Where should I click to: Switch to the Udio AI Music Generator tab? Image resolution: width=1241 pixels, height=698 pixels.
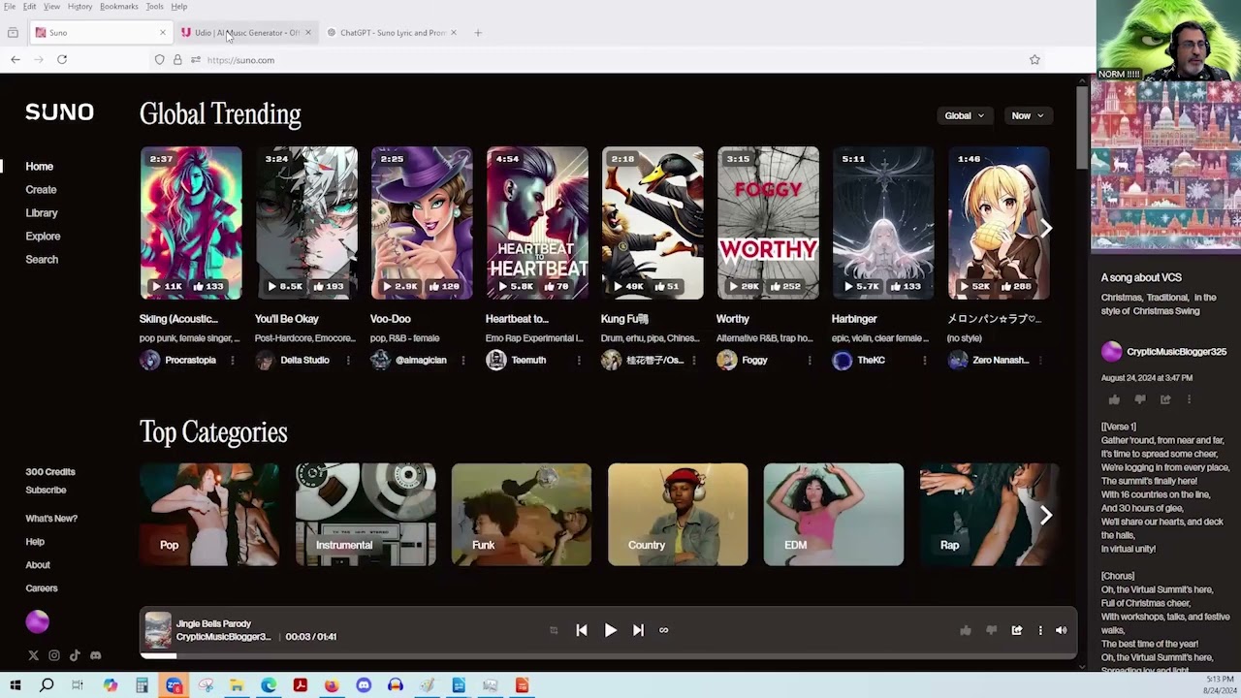pyautogui.click(x=246, y=32)
